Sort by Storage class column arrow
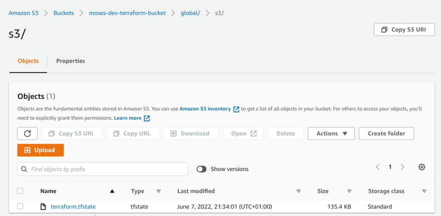The image size is (441, 216). tap(424, 191)
